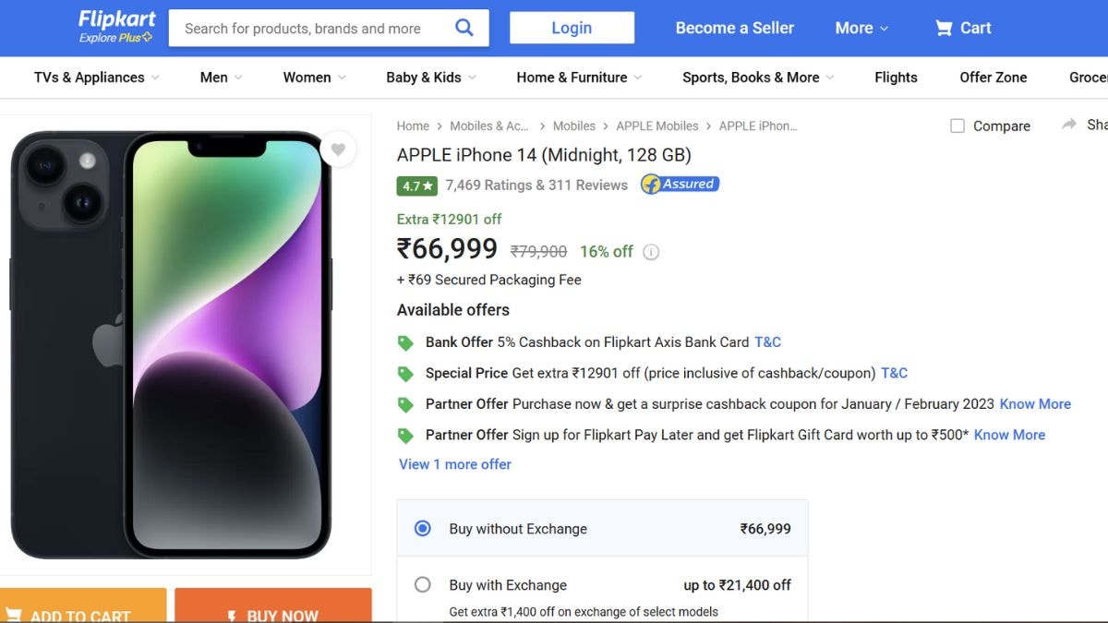Click the Share arrow icon

point(1069,125)
